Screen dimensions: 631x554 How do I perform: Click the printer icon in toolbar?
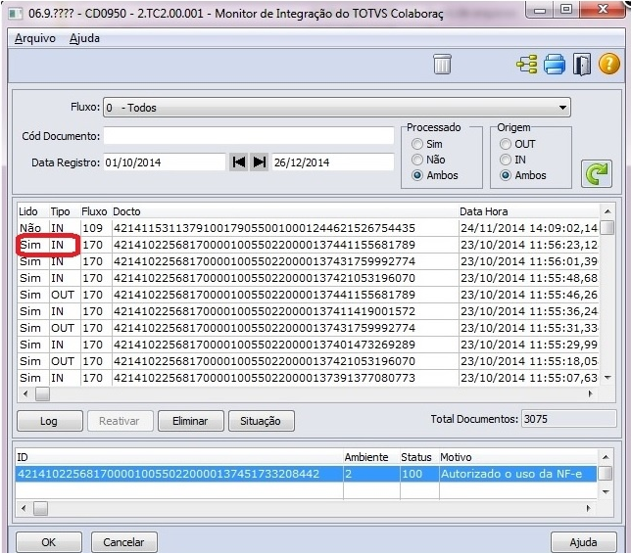[x=555, y=65]
